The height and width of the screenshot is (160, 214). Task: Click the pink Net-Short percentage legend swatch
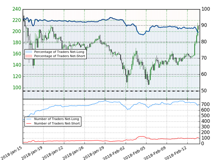click(29, 56)
